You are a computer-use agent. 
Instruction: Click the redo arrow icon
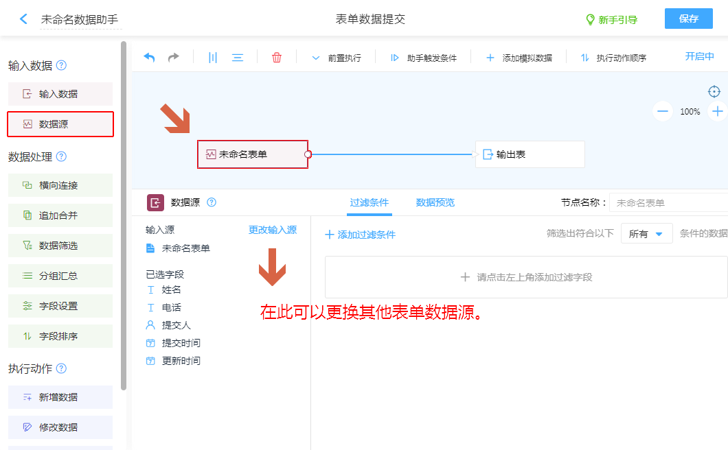click(x=174, y=58)
